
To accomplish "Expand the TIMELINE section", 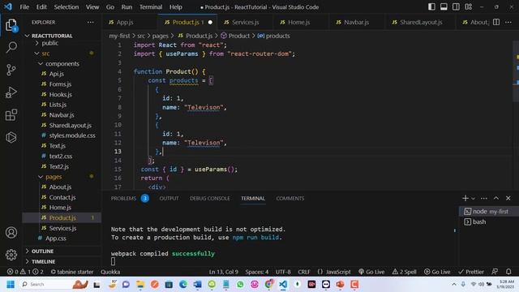I will point(43,261).
